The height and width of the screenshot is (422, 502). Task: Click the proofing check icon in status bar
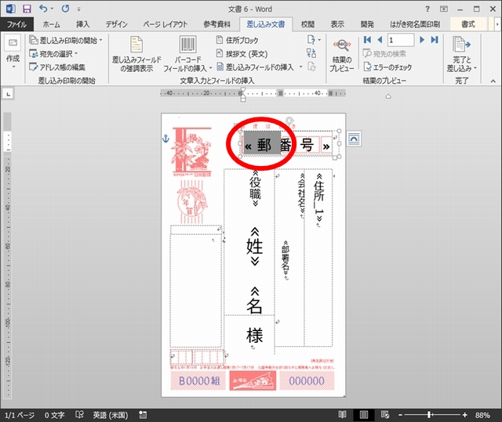click(79, 415)
